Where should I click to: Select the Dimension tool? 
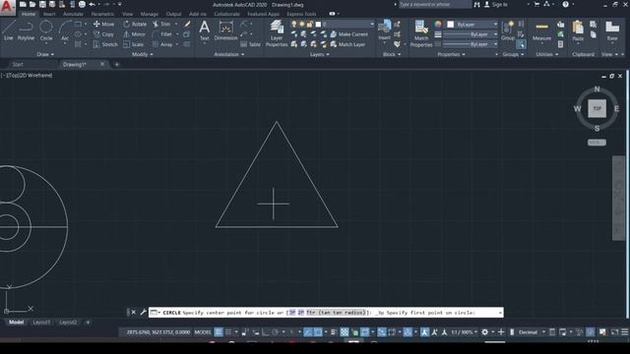click(225, 30)
